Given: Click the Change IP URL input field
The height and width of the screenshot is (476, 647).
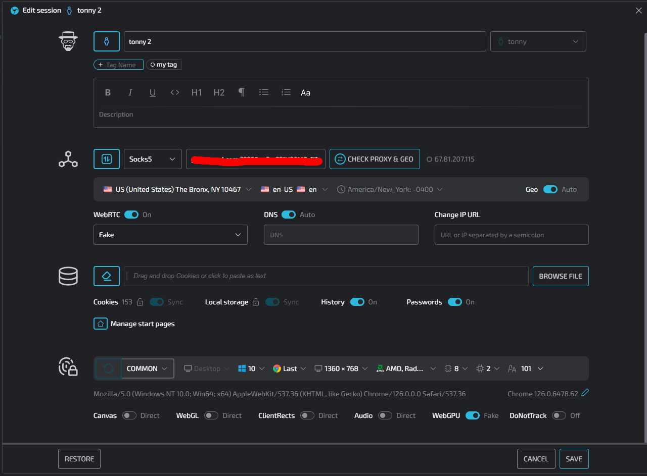Looking at the screenshot, I should 511,235.
